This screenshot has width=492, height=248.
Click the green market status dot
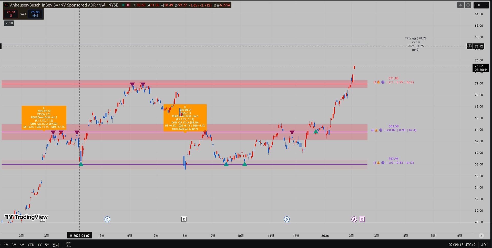123,5
